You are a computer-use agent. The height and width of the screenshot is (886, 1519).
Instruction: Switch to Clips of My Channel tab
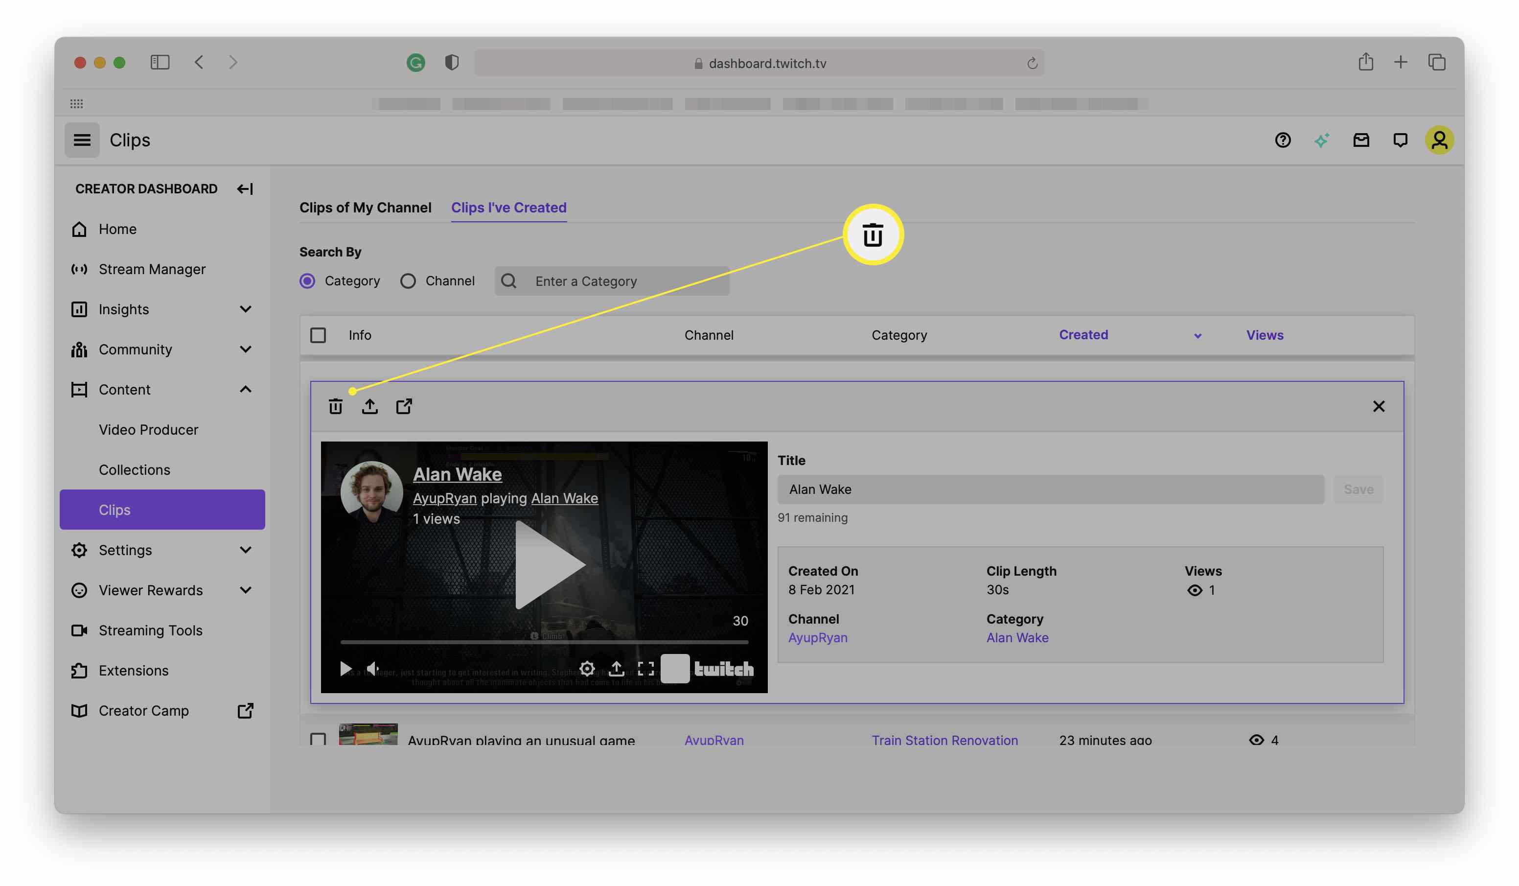click(365, 208)
